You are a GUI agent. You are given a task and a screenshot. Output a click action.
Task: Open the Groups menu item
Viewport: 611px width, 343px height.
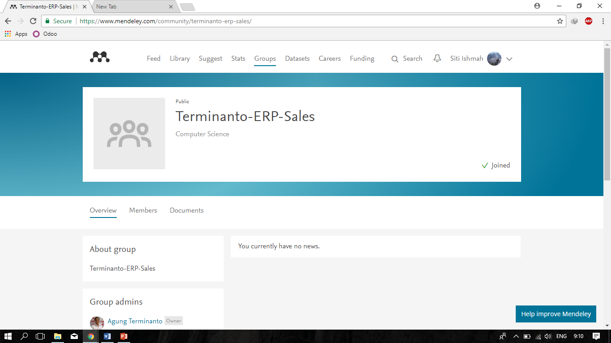coord(265,59)
